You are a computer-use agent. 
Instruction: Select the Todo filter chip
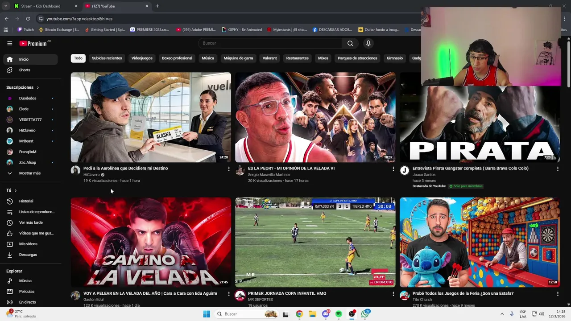78,58
